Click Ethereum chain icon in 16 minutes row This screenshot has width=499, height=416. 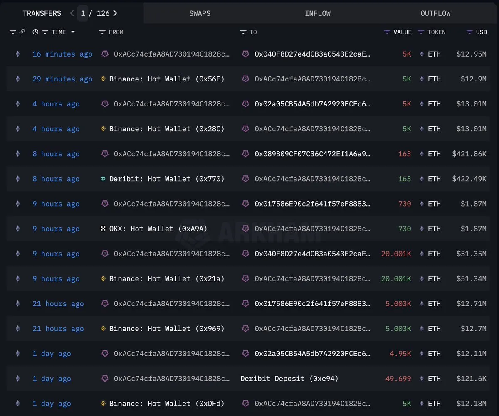click(x=17, y=54)
